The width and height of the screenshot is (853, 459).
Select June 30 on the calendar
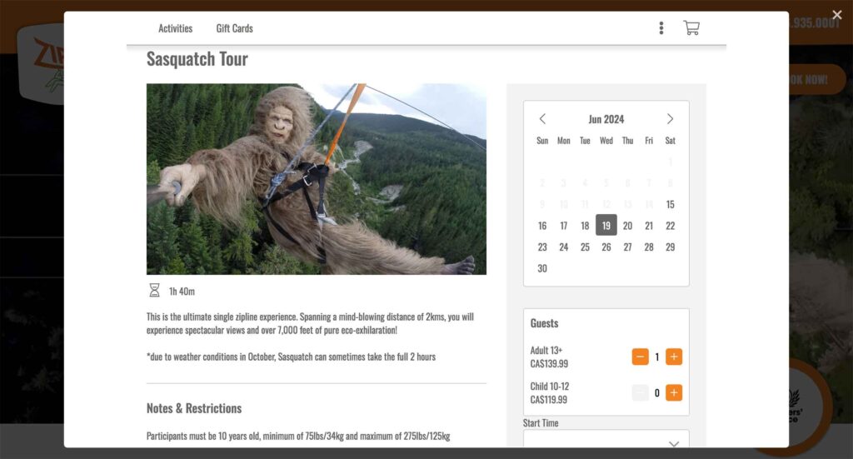542,268
